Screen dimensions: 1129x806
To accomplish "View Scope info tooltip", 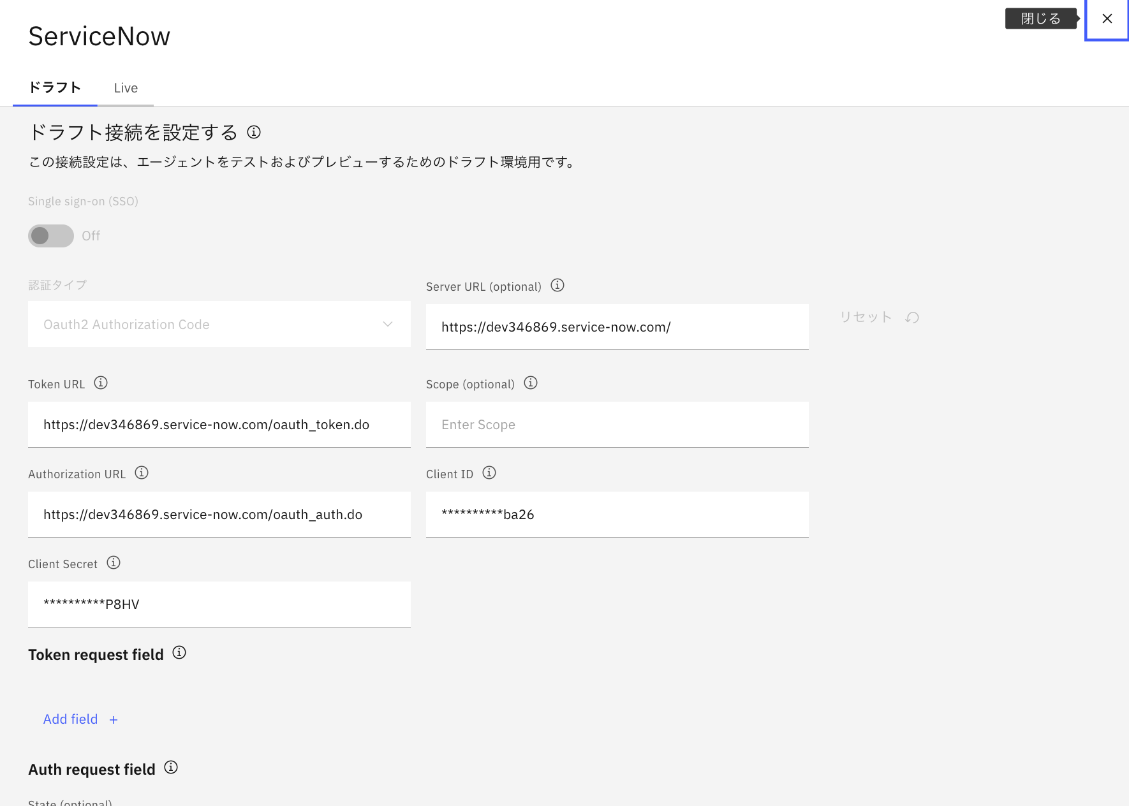I will point(530,383).
